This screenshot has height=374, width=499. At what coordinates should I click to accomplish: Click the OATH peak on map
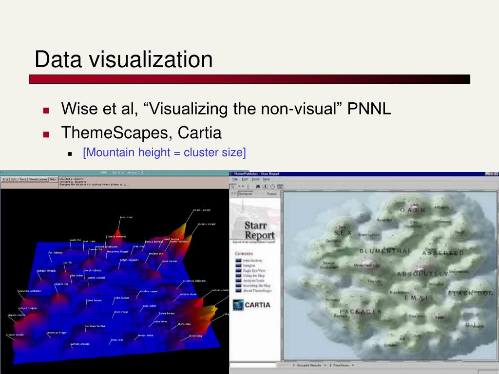(x=412, y=210)
